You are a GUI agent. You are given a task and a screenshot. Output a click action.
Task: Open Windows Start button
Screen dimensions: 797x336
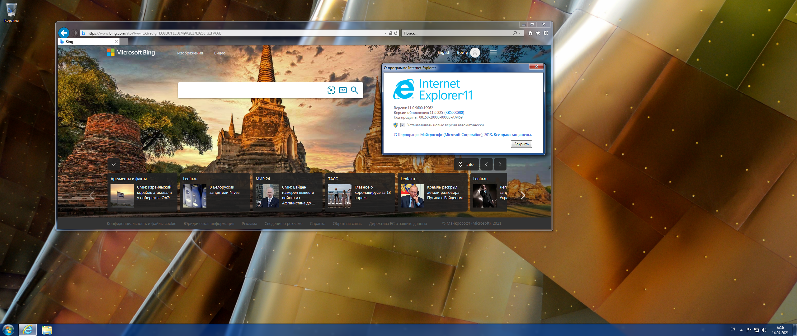coord(8,330)
